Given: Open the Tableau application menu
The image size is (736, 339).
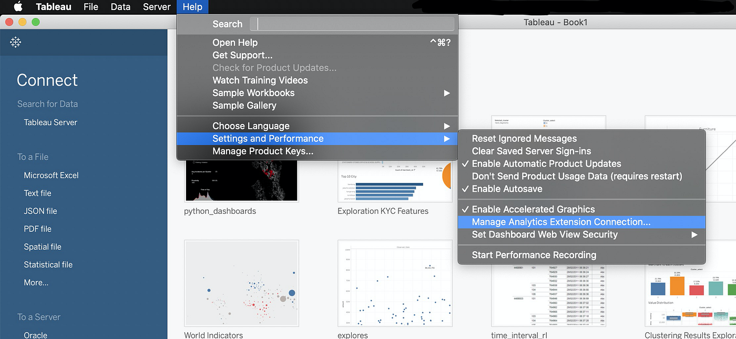Looking at the screenshot, I should click(54, 7).
